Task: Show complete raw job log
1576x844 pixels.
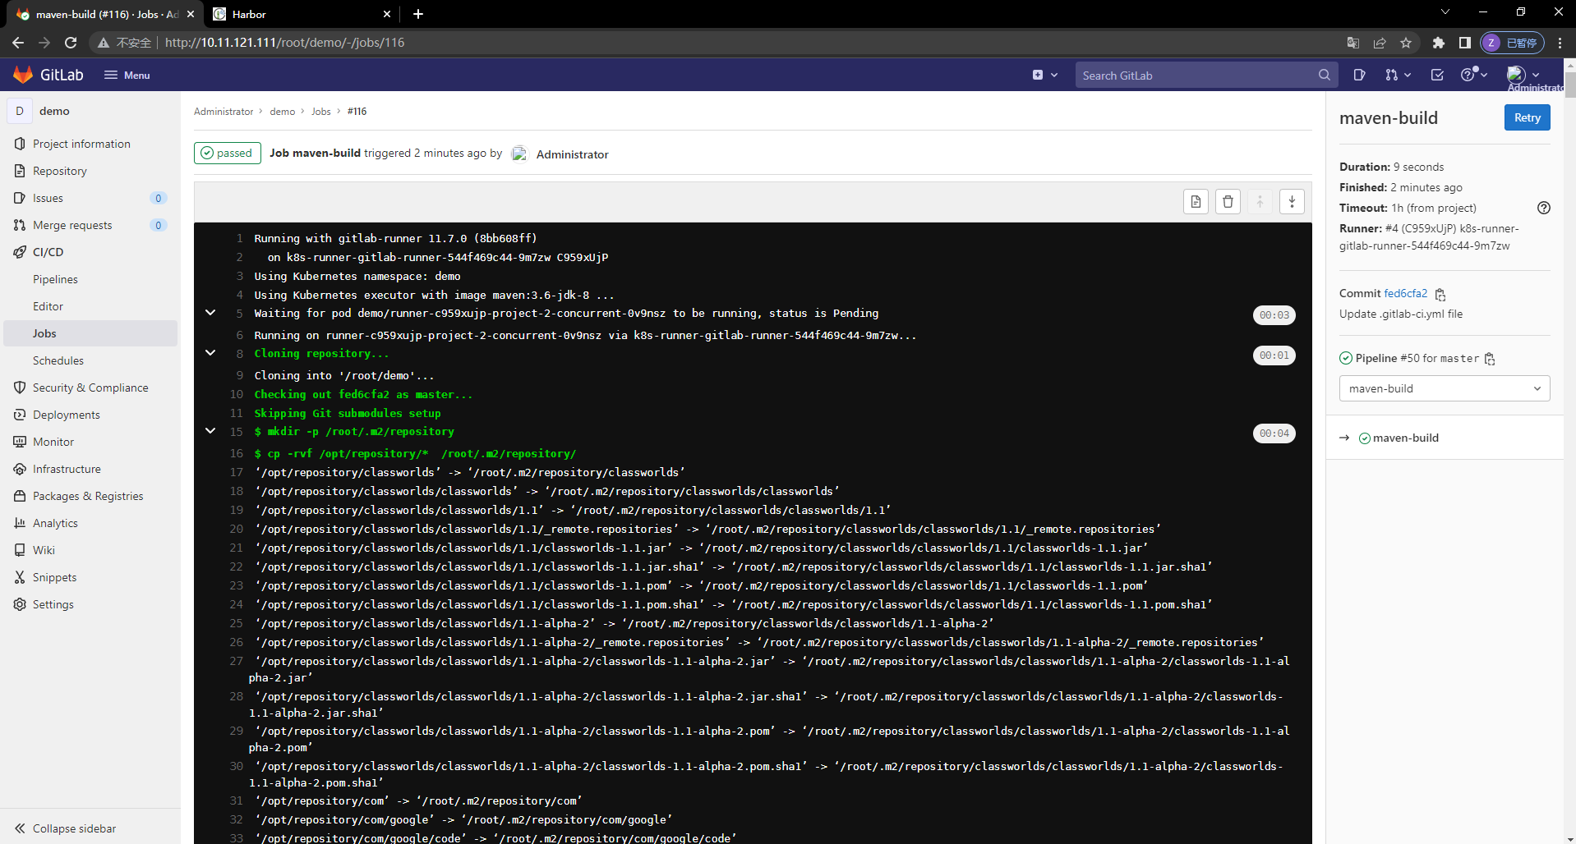Action: point(1196,202)
